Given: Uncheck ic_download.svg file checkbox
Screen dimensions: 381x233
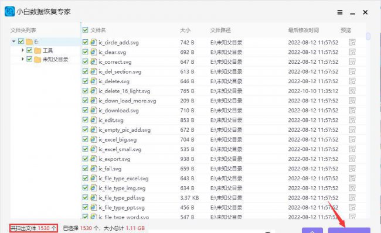Looking at the screenshot, I should pos(86,110).
